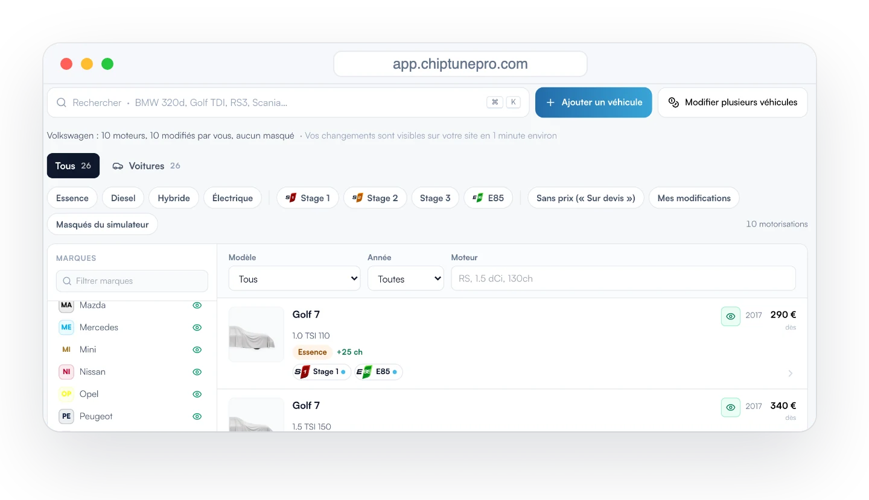Toggle visibility eye for Mazda brand
The width and height of the screenshot is (869, 500).
tap(197, 305)
